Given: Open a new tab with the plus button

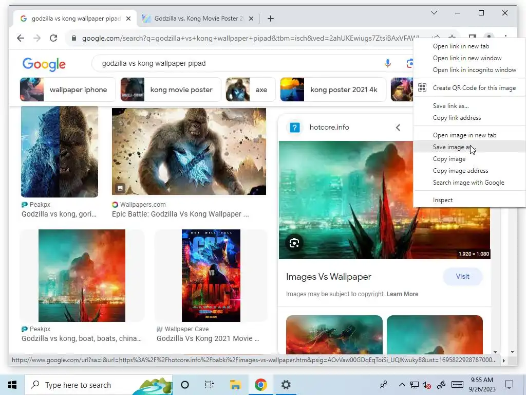Looking at the screenshot, I should (271, 19).
